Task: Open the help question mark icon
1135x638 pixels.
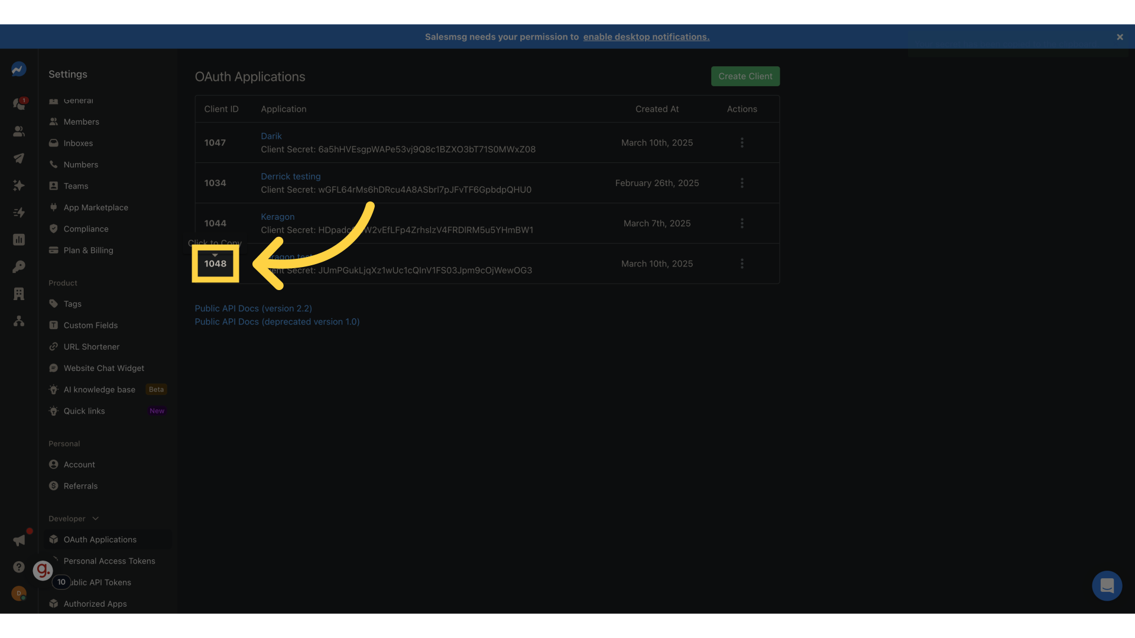Action: (19, 567)
